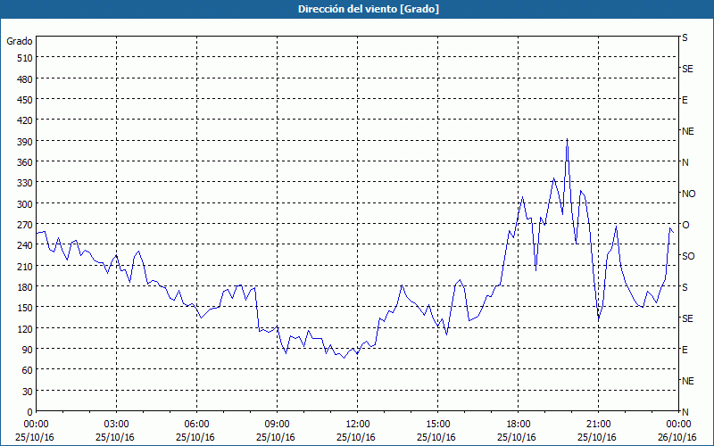This screenshot has height=446, width=714.
Task: Click the 450 degree axis label
Action: tap(25, 100)
